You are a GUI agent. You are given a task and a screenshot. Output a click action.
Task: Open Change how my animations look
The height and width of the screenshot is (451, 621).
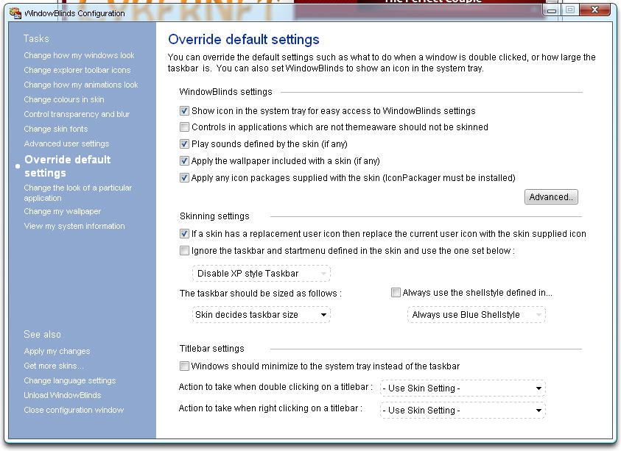click(x=81, y=85)
